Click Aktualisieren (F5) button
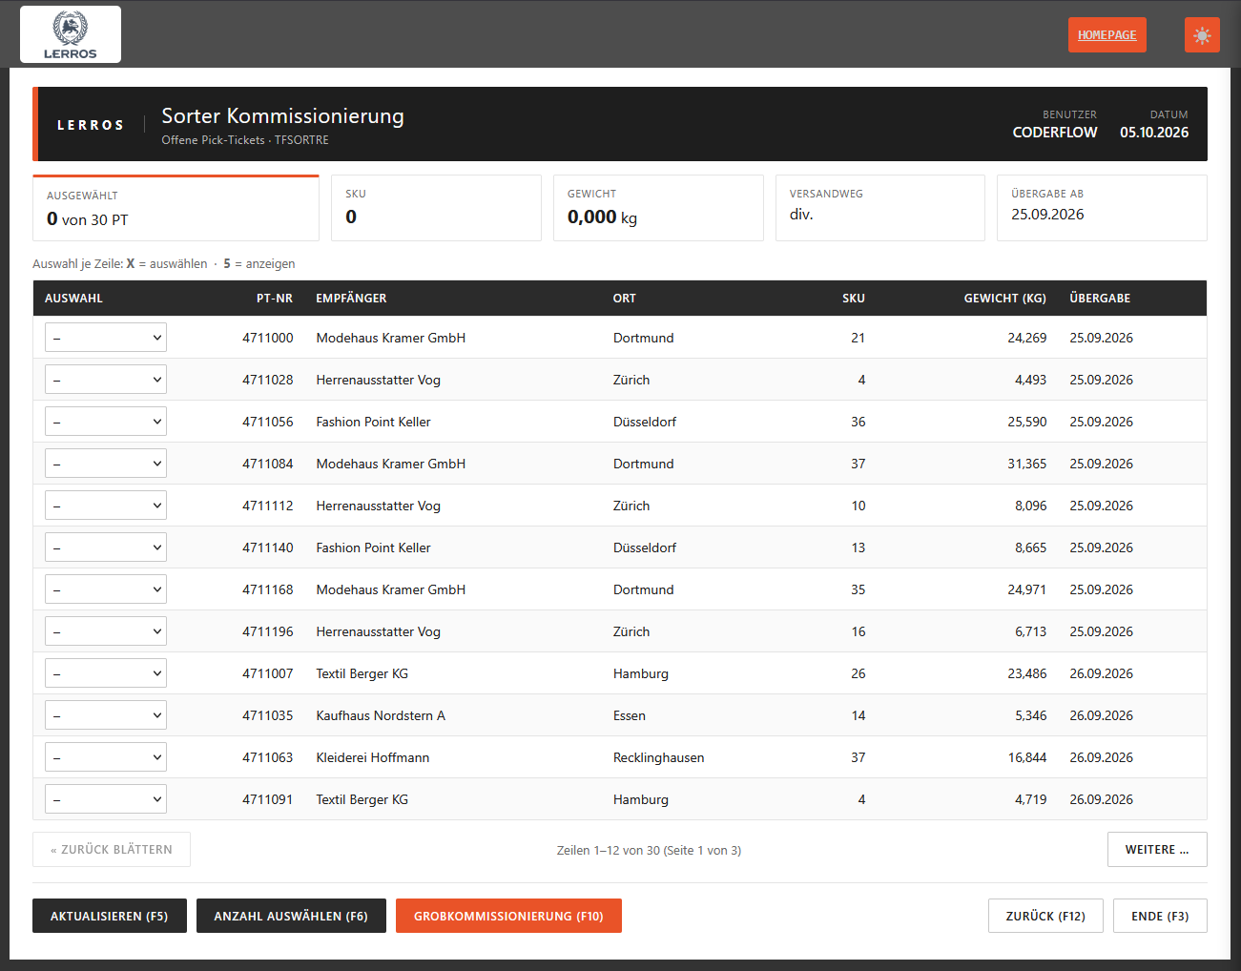 pyautogui.click(x=110, y=916)
